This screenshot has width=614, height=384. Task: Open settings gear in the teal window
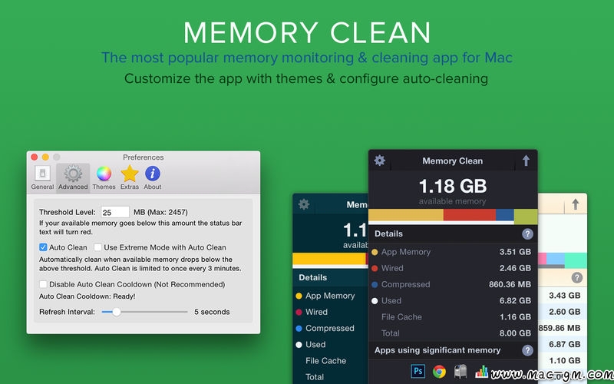tap(304, 204)
